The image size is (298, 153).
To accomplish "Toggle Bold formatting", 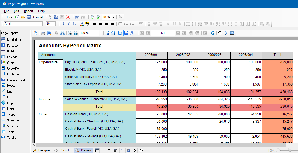I will pos(63,24).
